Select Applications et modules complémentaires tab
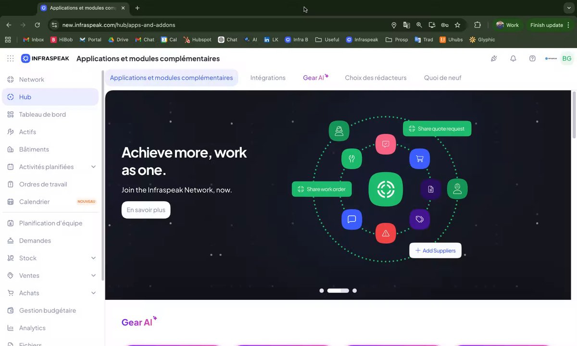The width and height of the screenshot is (577, 346). point(171,78)
